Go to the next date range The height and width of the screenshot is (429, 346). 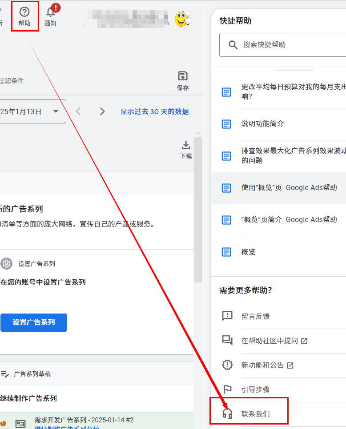(102, 111)
